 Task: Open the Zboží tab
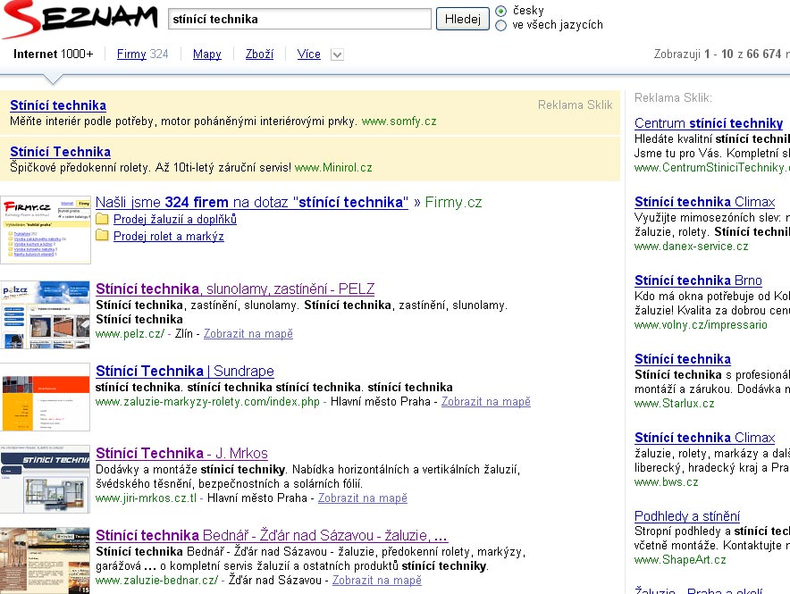coord(259,54)
